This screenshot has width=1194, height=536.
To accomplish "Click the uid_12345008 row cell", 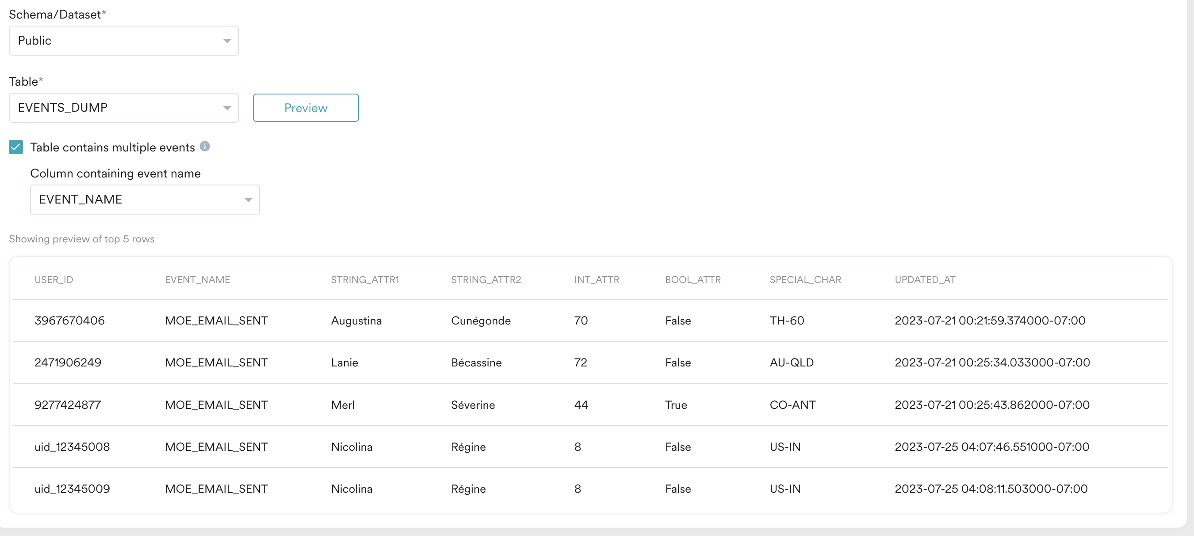I will coord(72,447).
